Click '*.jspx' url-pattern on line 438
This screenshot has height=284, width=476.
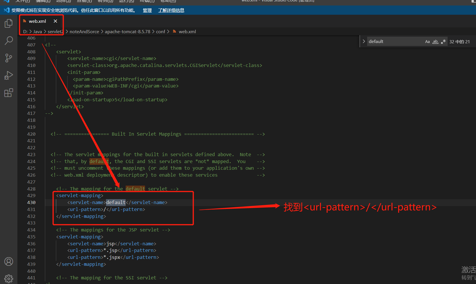113,257
